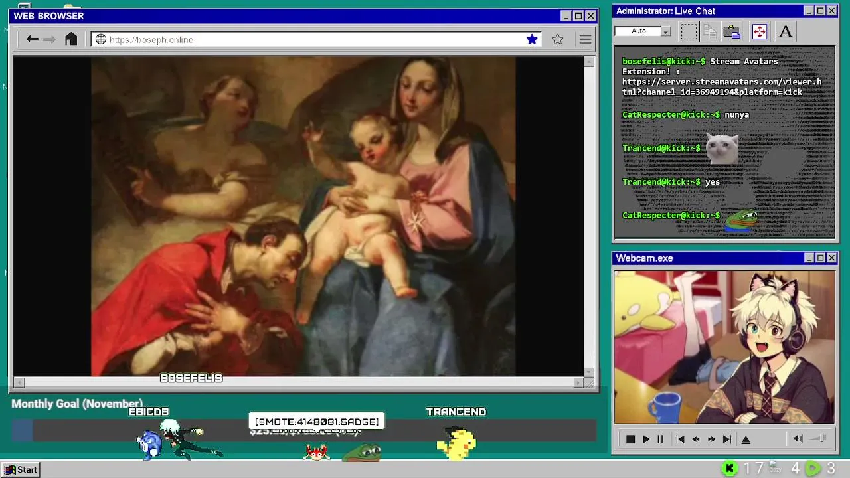The width and height of the screenshot is (850, 478).
Task: Open the Stream Avatars extension link
Action: point(722,87)
